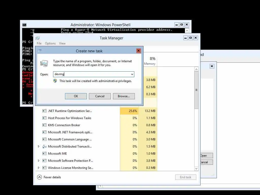Click the computer monitor icon in Run dialog
This screenshot has width=260, height=195.
pos(44,63)
